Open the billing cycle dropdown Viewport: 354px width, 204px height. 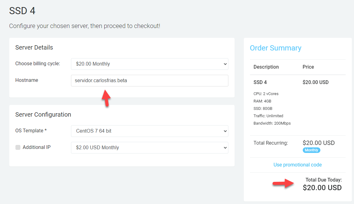click(149, 64)
